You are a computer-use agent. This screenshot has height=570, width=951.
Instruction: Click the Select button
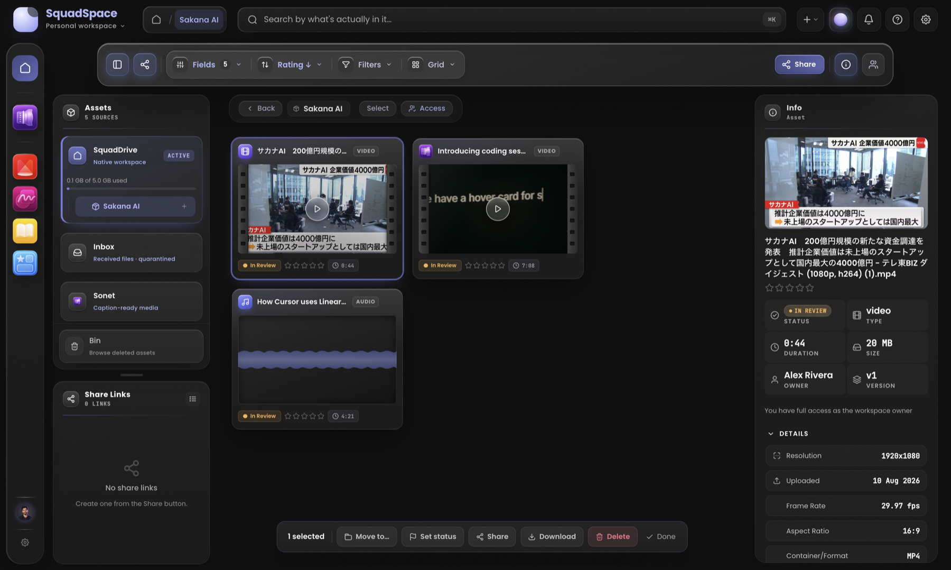pyautogui.click(x=378, y=108)
